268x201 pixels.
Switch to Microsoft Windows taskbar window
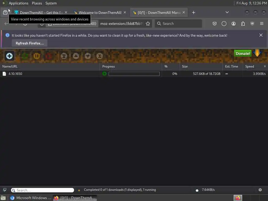[31, 198]
